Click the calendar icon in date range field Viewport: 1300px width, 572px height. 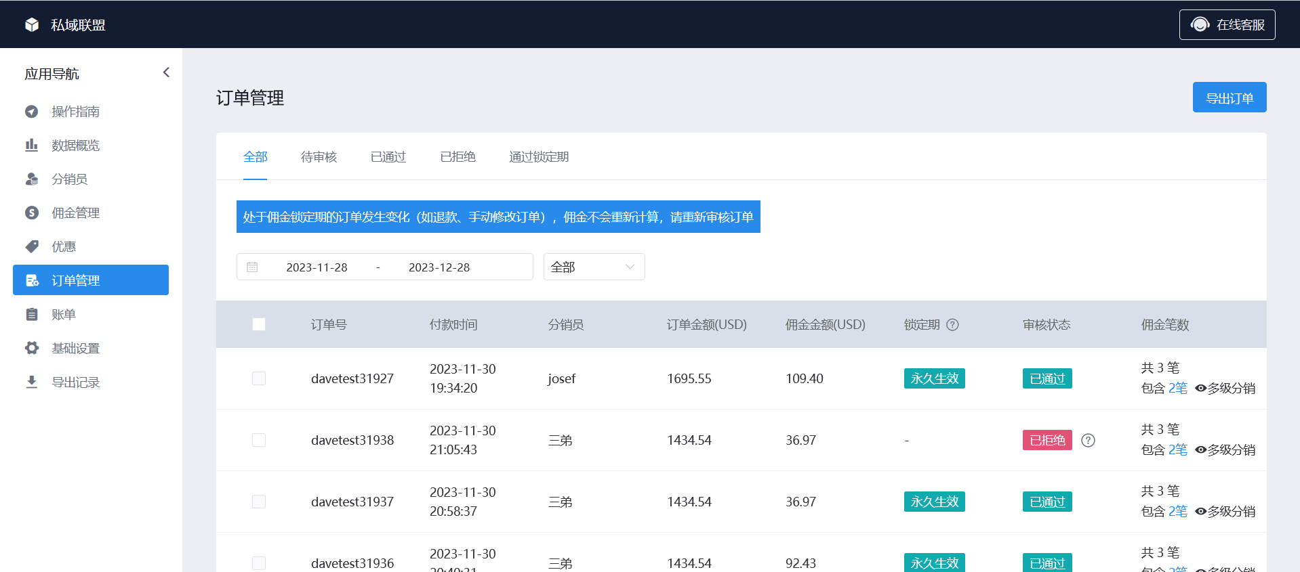[x=252, y=267]
